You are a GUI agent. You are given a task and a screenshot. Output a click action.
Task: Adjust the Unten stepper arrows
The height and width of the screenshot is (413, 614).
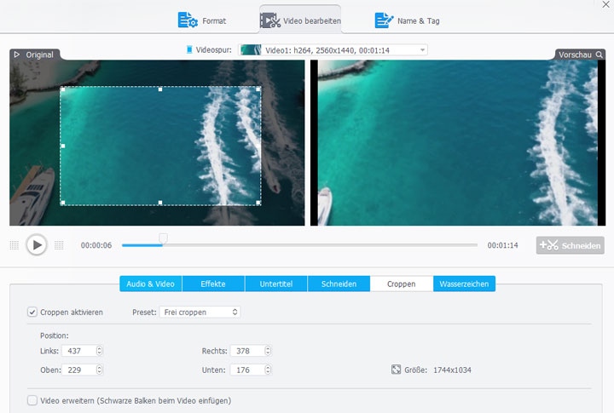pyautogui.click(x=268, y=370)
